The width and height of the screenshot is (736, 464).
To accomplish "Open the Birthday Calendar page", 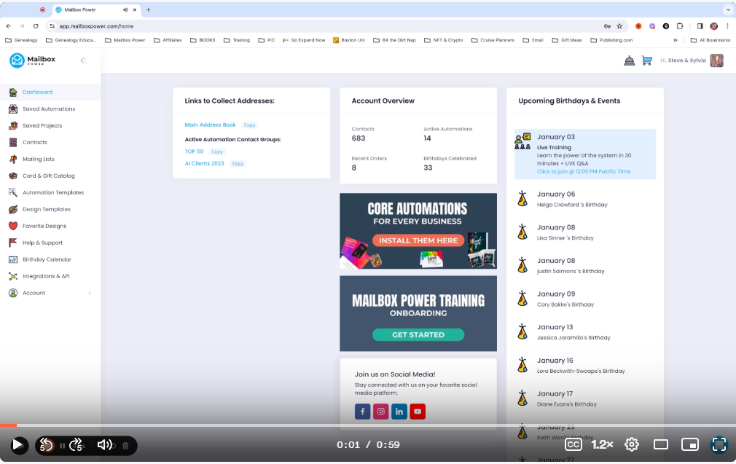I will [x=47, y=260].
